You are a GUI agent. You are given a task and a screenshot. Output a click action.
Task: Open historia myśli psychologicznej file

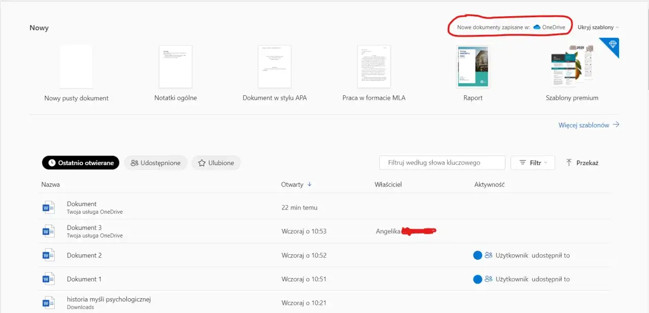tap(109, 299)
